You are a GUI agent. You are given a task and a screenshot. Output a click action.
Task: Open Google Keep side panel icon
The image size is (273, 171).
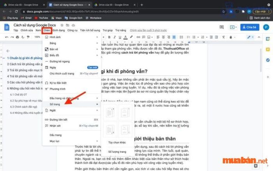click(268, 50)
